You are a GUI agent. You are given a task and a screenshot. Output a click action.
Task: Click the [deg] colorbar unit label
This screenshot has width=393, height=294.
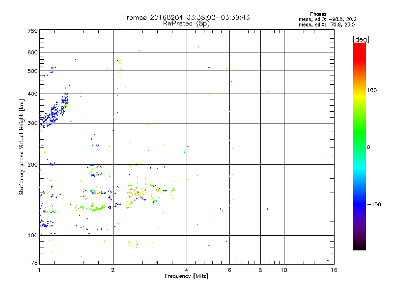pyautogui.click(x=361, y=39)
